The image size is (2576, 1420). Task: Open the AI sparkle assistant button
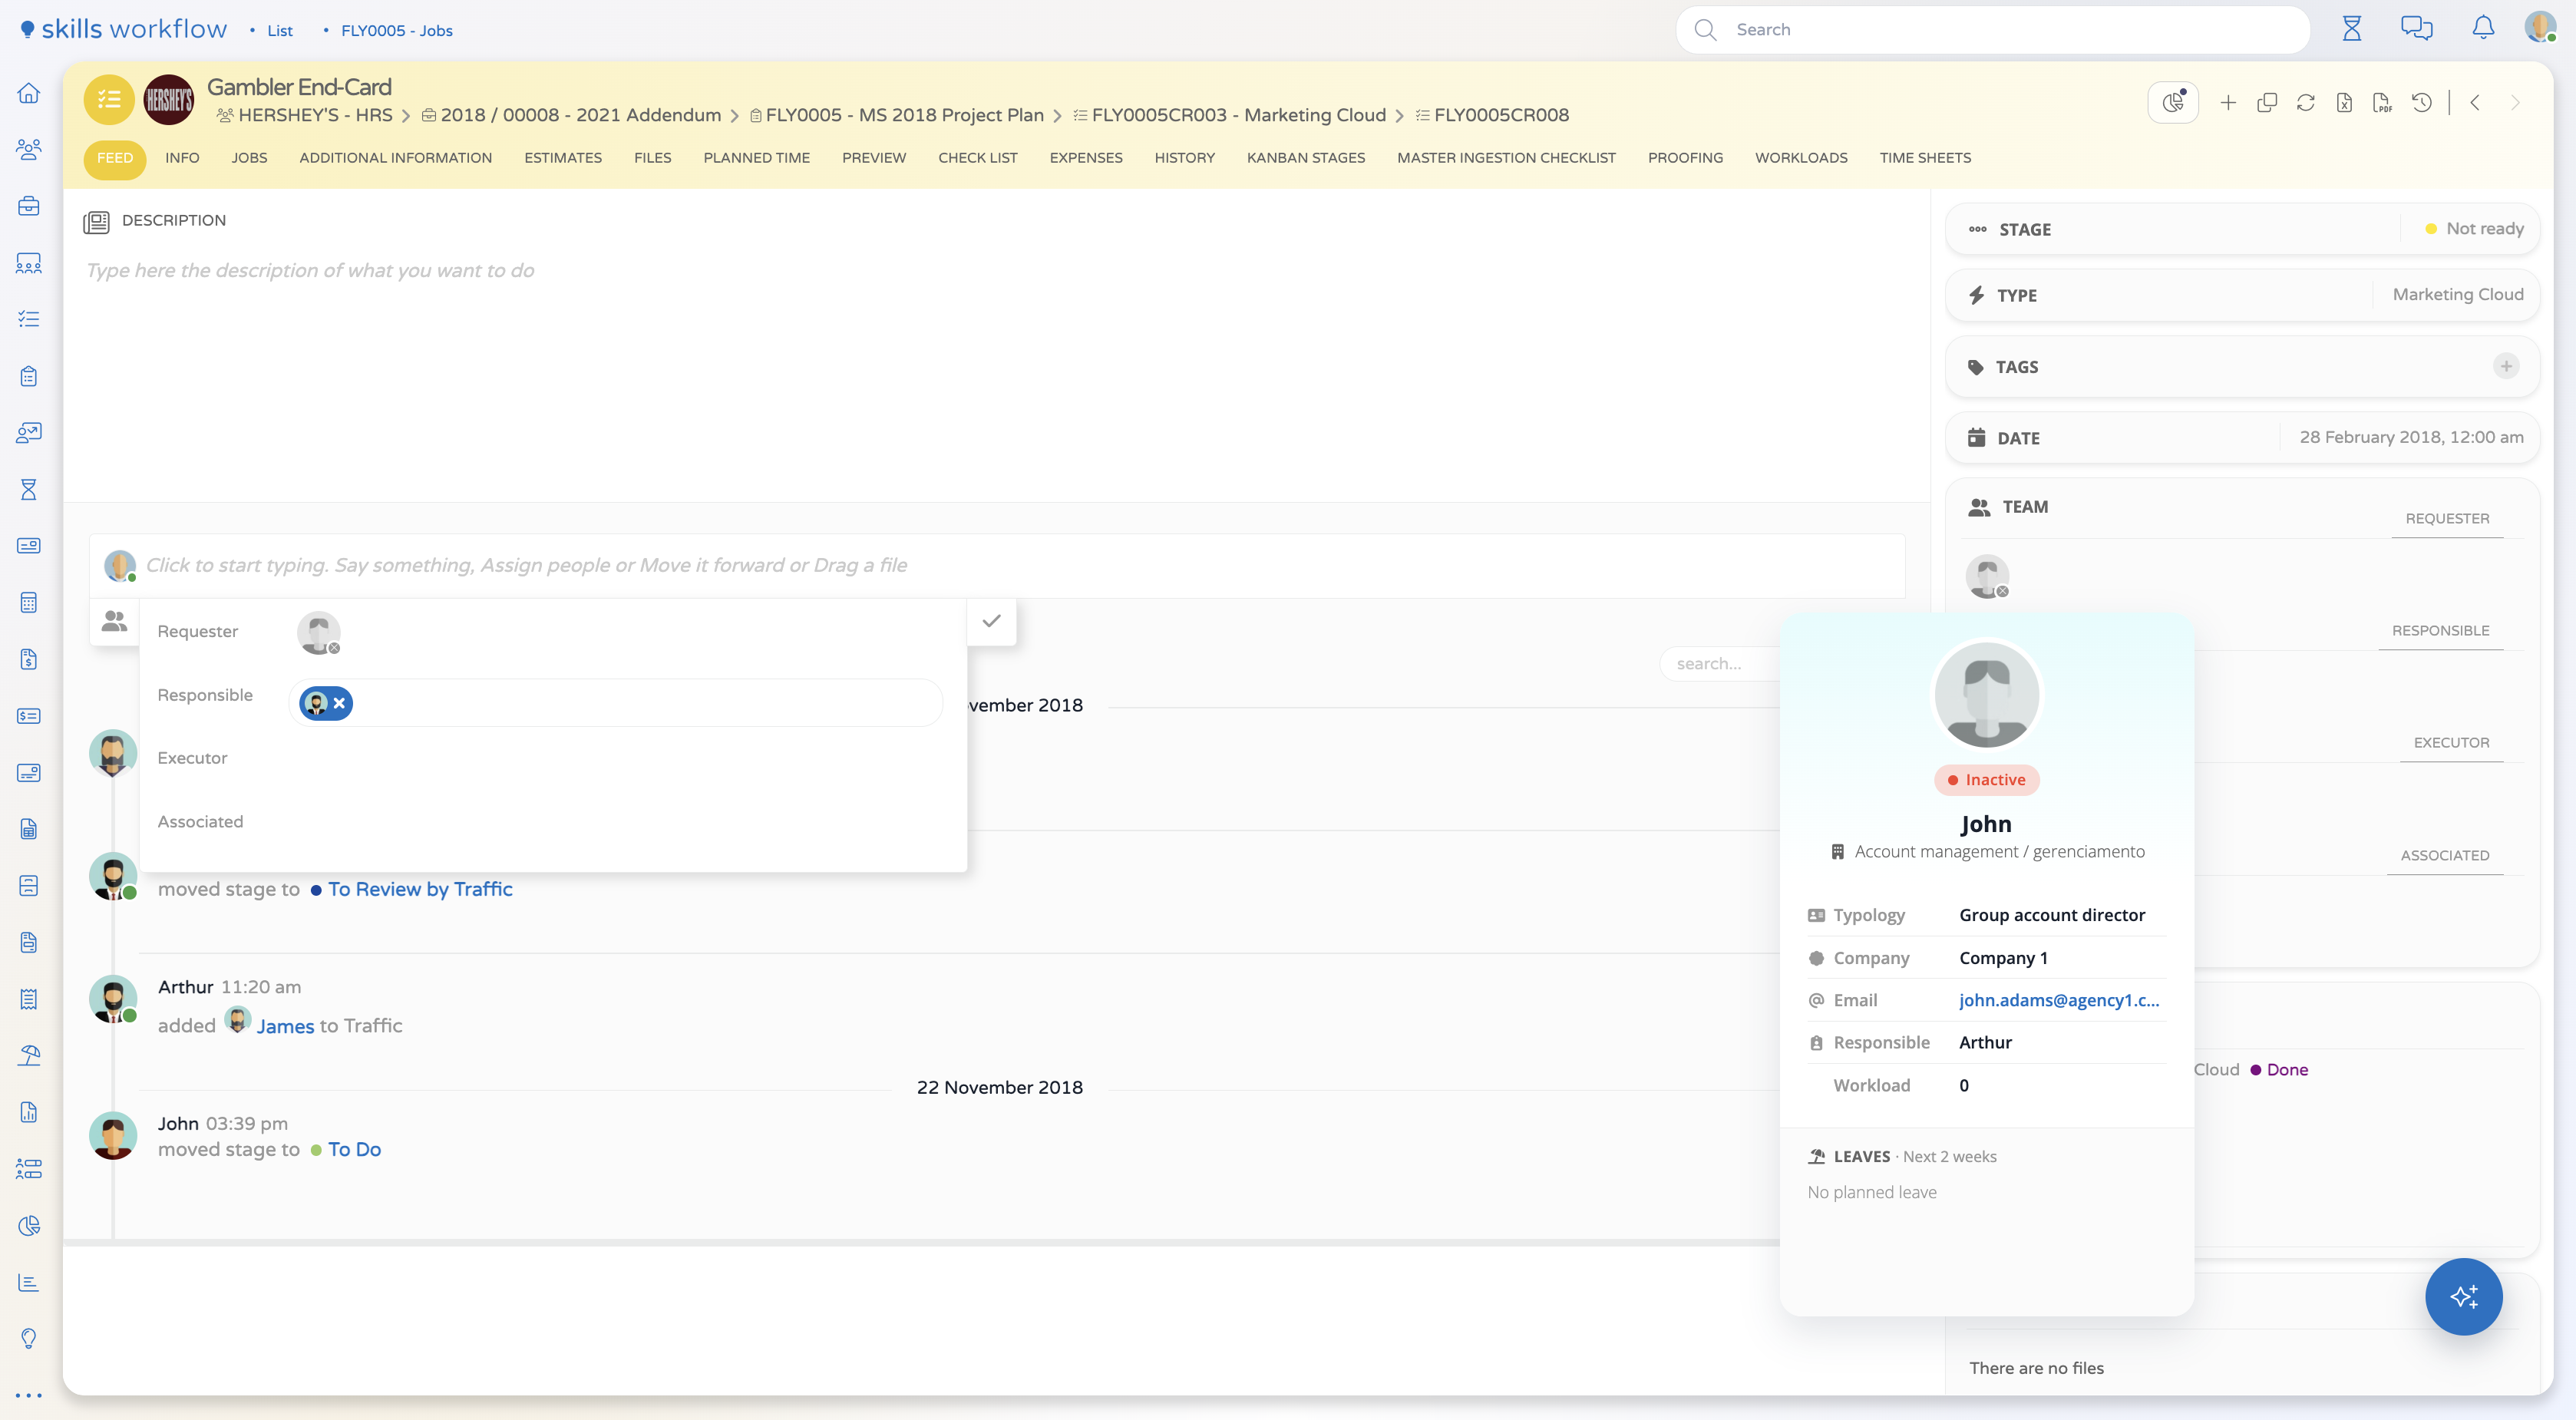[x=2464, y=1296]
